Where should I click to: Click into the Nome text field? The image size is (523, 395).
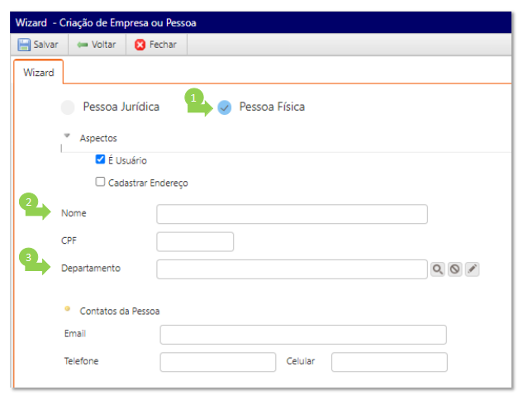(x=292, y=214)
